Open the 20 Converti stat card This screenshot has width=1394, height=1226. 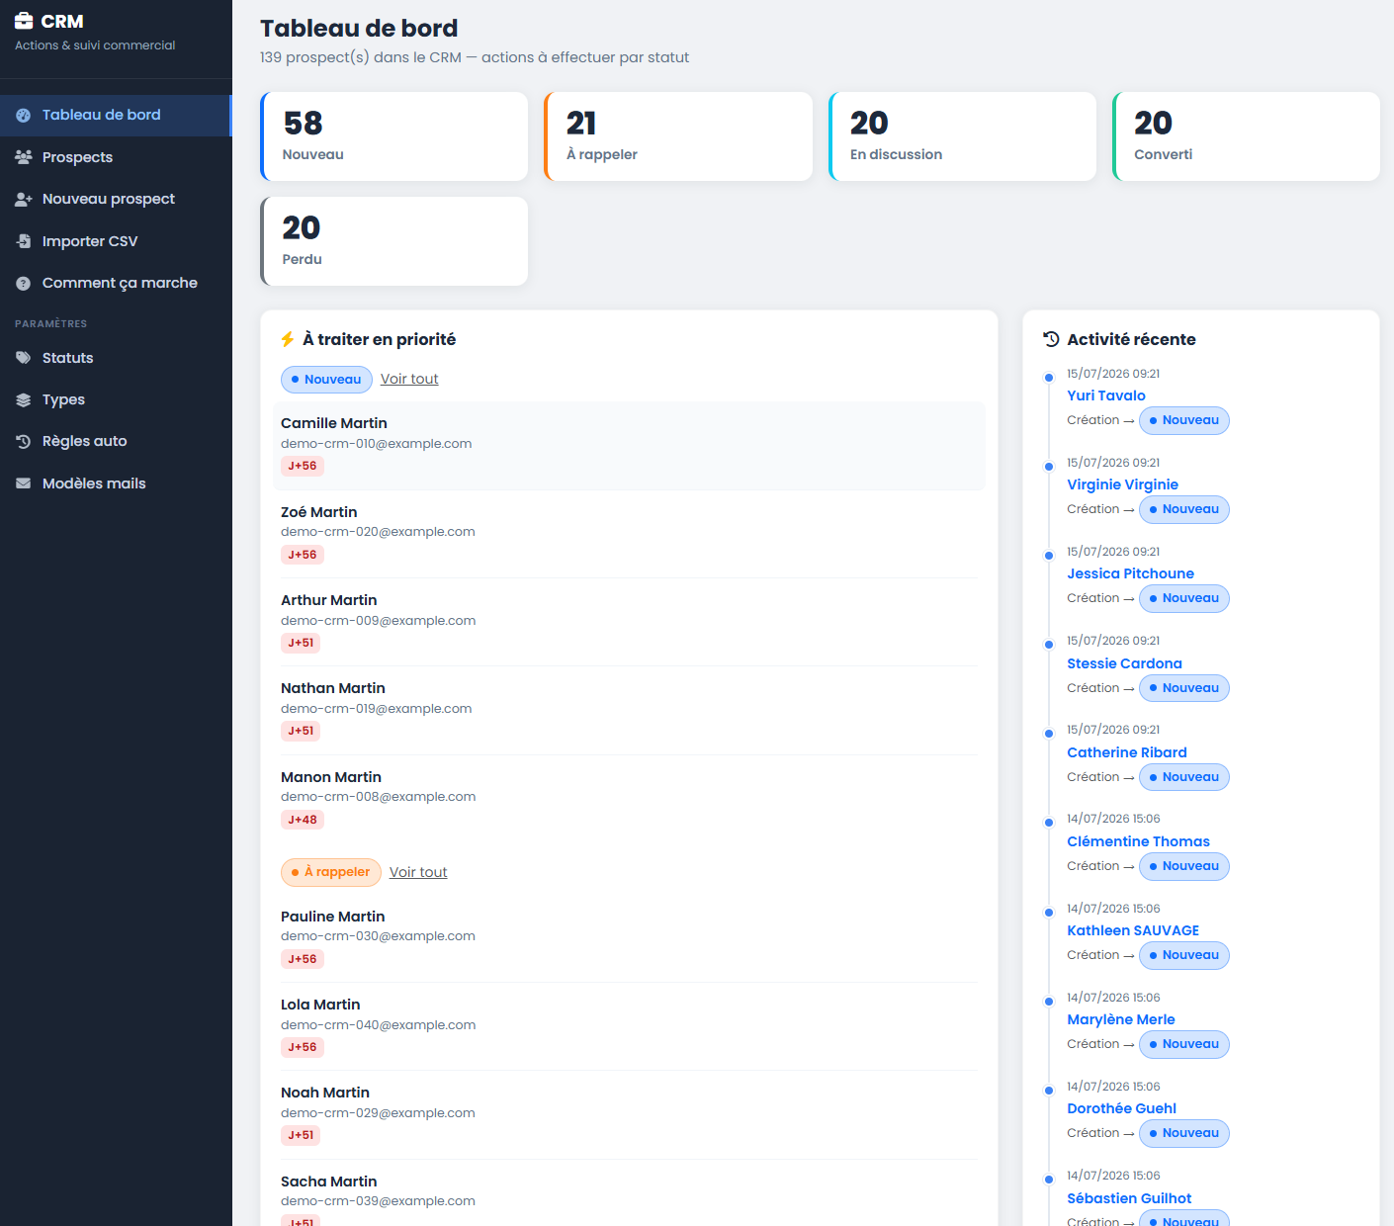pos(1247,136)
